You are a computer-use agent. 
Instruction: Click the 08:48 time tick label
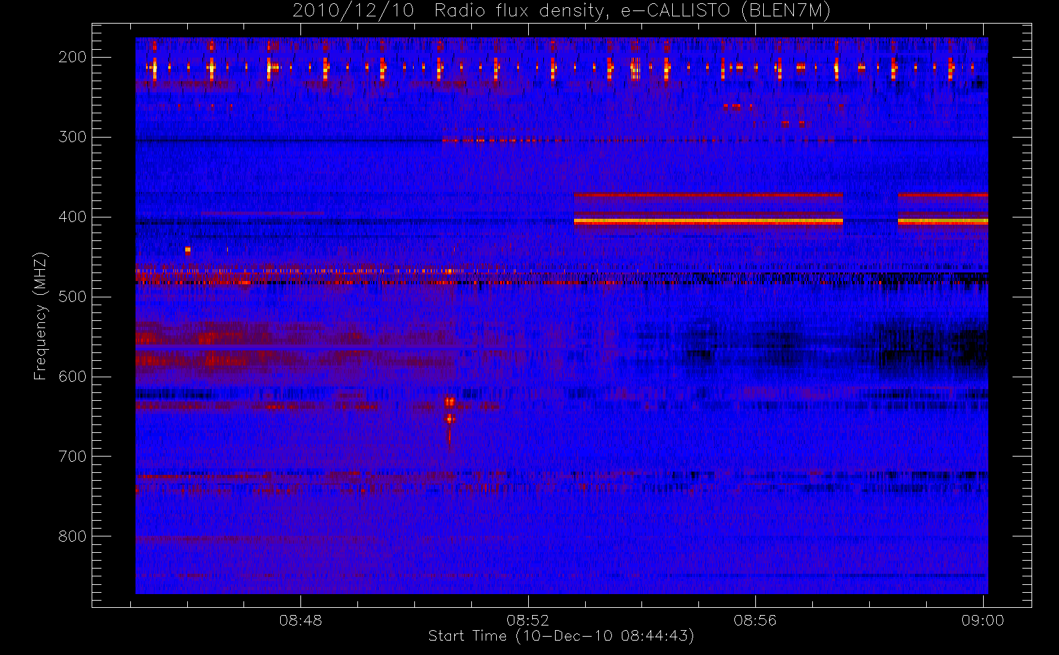coord(300,620)
